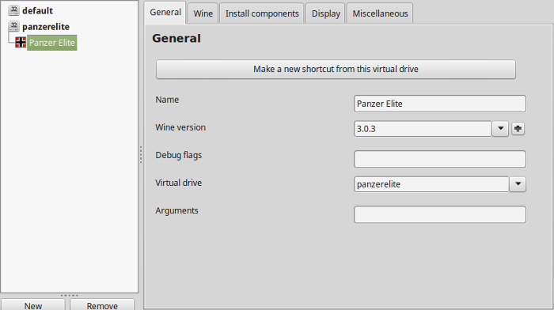
Task: Click the Wine version label
Action: click(180, 127)
